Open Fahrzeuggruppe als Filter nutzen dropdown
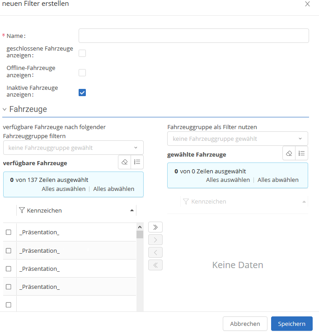 (237, 139)
